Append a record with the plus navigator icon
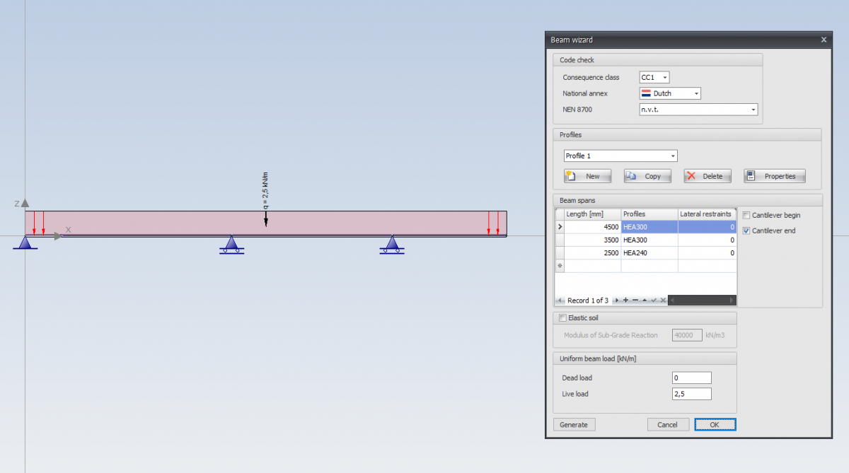This screenshot has width=849, height=473. (625, 300)
